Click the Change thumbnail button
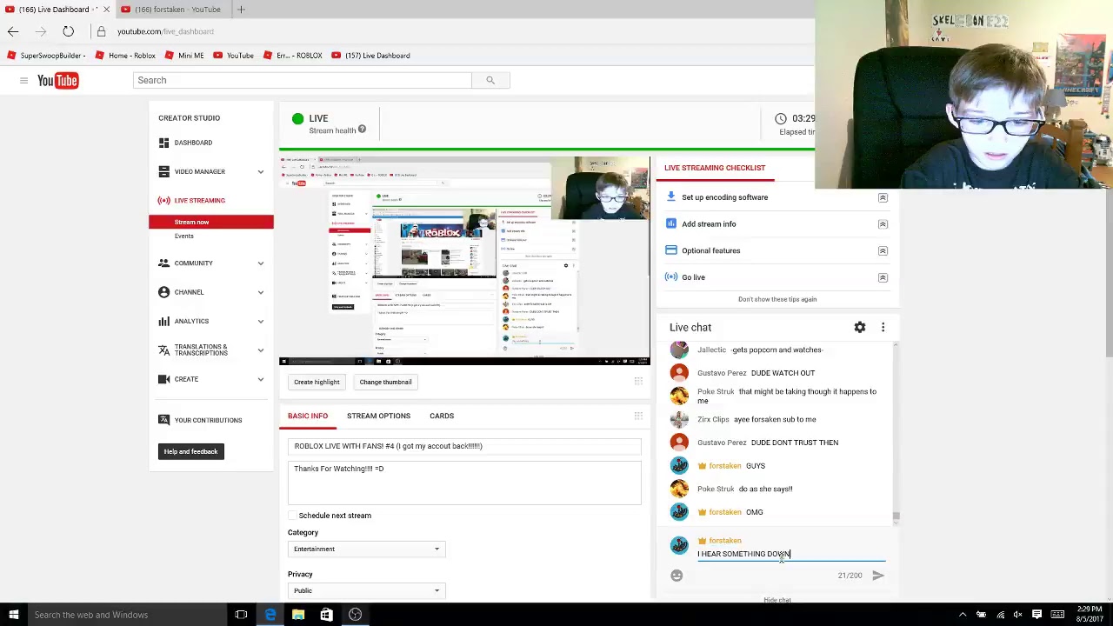 [385, 382]
